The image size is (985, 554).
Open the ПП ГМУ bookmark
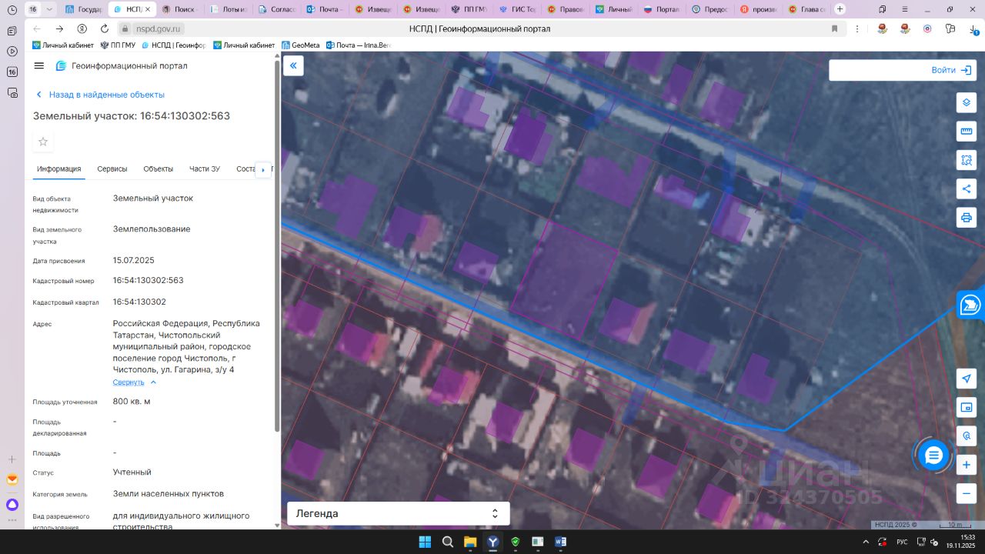pyautogui.click(x=118, y=45)
